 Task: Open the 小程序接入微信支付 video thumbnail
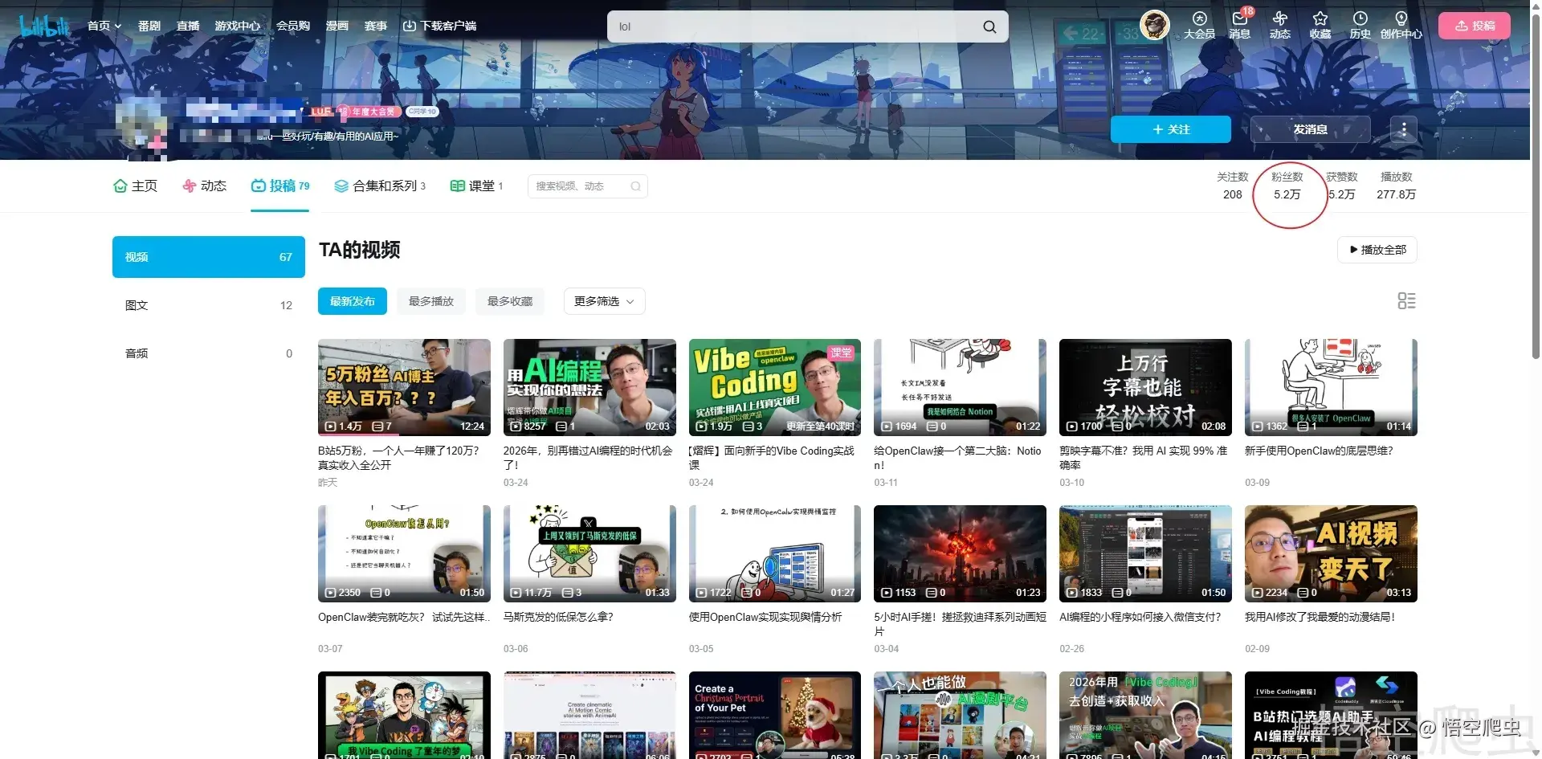1145,553
